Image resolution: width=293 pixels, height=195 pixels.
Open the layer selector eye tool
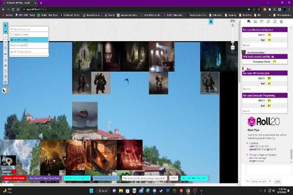point(5,32)
